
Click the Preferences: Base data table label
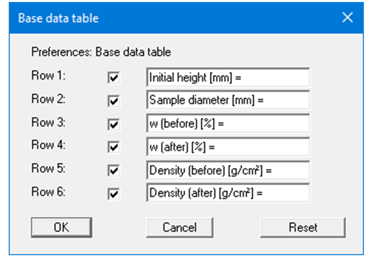click(101, 52)
